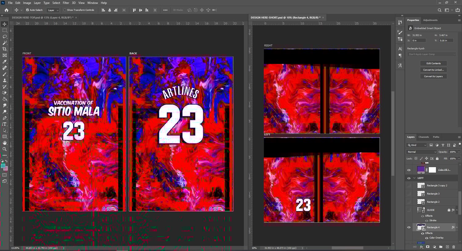Show the Rectangle 3 layer

click(409, 194)
